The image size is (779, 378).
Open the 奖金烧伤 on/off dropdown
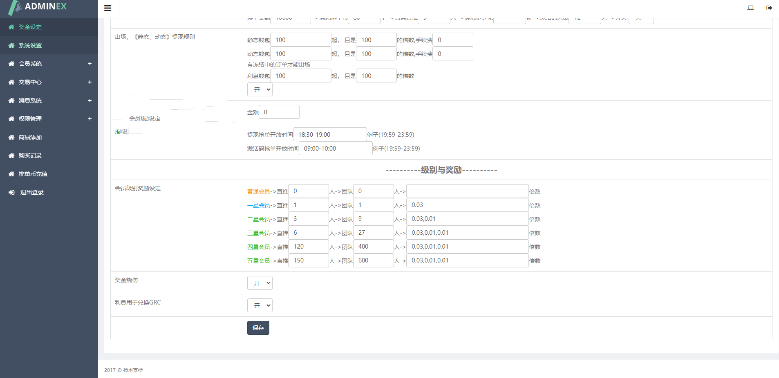tap(260, 283)
